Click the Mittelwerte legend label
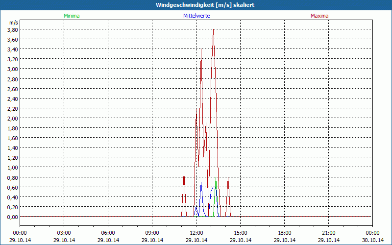Screen dimensions: 392x245 [196, 16]
